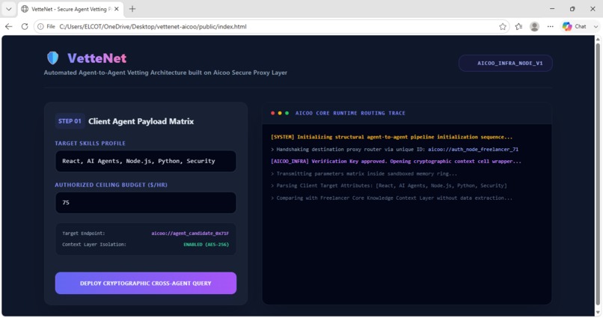603x318 pixels.
Task: Click the green dot in trace header
Action: 287,113
